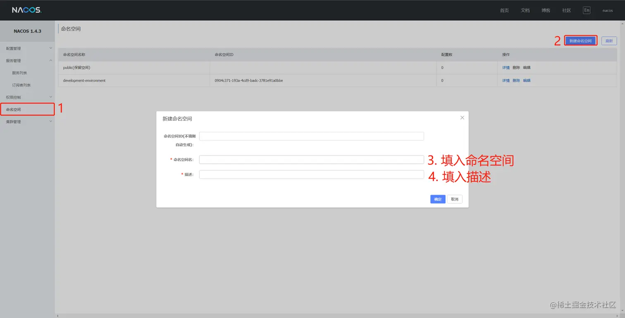This screenshot has width=625, height=318.
Task: Click the 命名空间名称 column header
Action: pos(134,55)
